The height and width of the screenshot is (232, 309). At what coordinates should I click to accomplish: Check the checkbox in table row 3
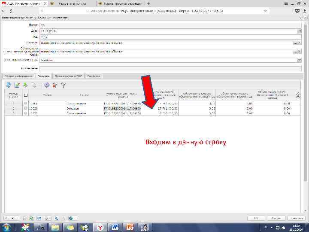tap(25, 113)
